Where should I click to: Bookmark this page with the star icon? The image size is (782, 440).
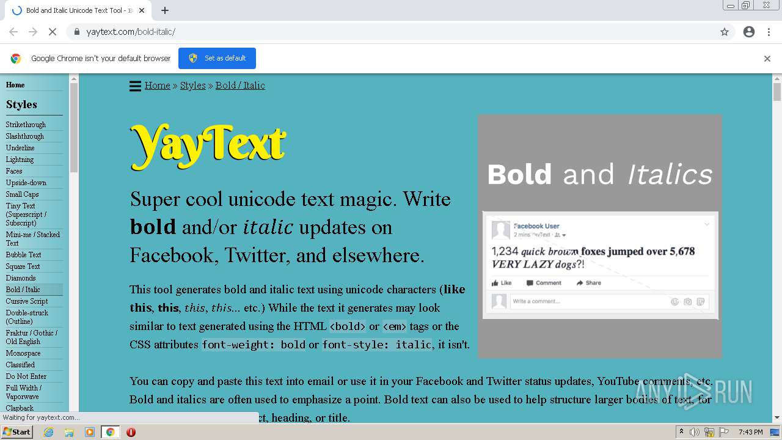pyautogui.click(x=725, y=32)
